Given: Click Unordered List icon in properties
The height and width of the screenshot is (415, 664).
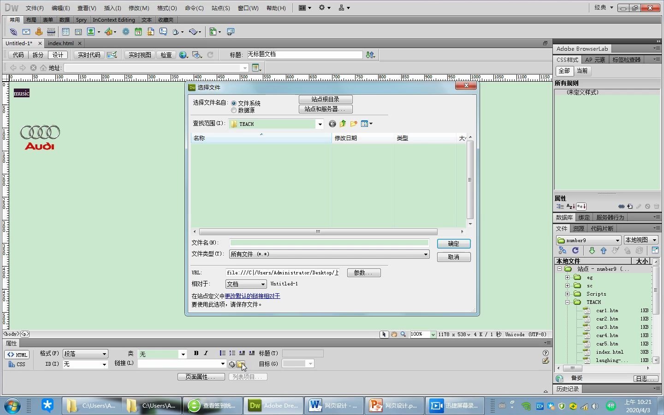Looking at the screenshot, I should tap(222, 353).
